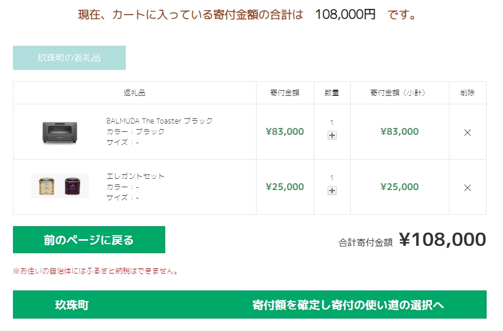Open the BALMUDA toaster product image
503x331 pixels.
59,132
